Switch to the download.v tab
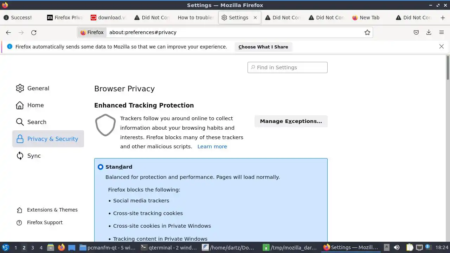 [x=109, y=18]
